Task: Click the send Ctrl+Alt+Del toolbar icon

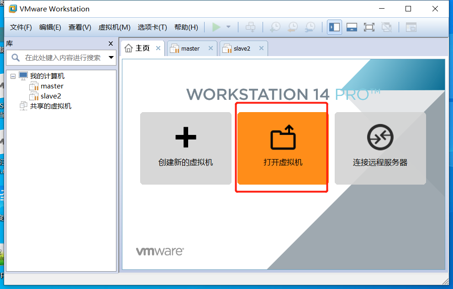Action: pyautogui.click(x=251, y=27)
